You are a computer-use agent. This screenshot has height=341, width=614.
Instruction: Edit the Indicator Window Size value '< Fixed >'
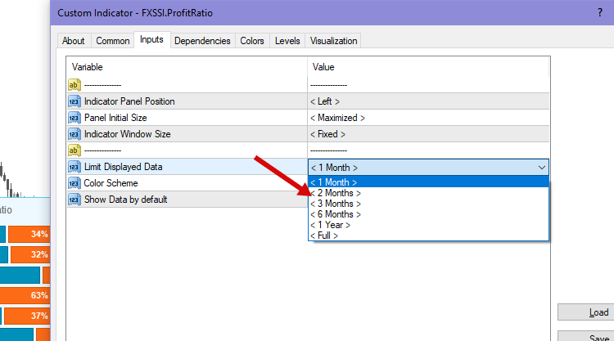327,134
